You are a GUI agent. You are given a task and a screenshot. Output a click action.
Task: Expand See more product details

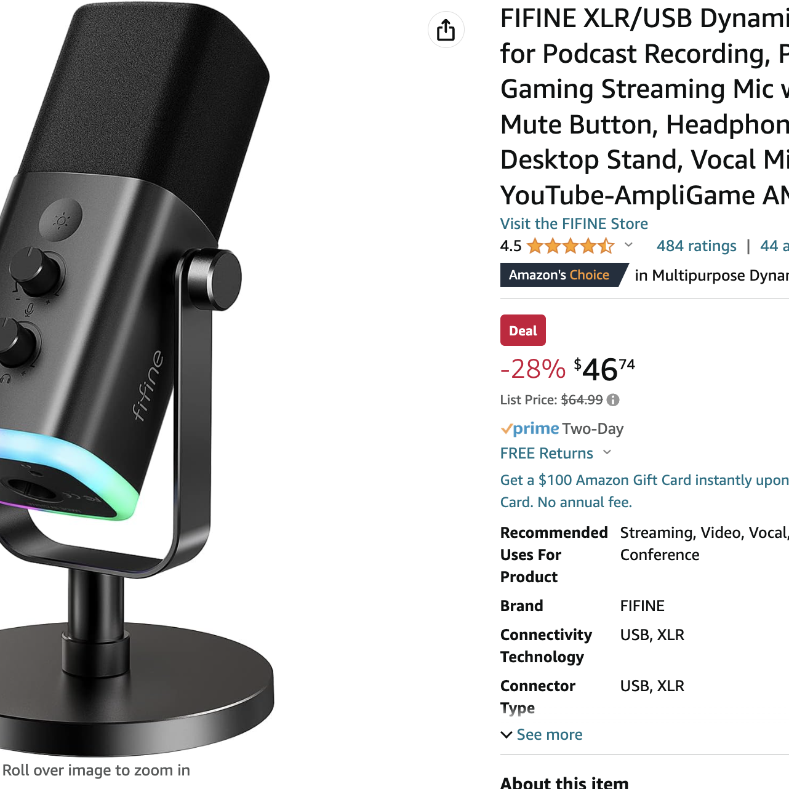click(x=542, y=734)
